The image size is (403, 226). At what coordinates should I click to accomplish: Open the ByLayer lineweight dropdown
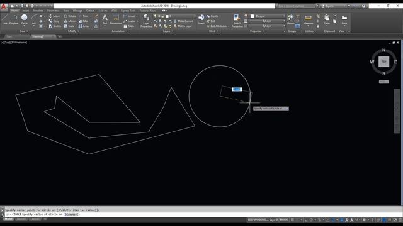coord(267,21)
